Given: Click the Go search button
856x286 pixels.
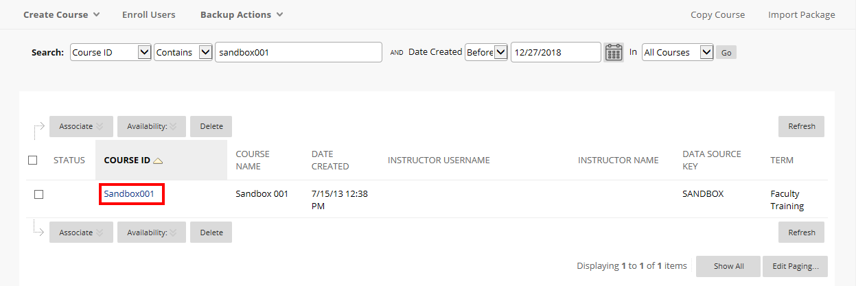Looking at the screenshot, I should pos(726,52).
